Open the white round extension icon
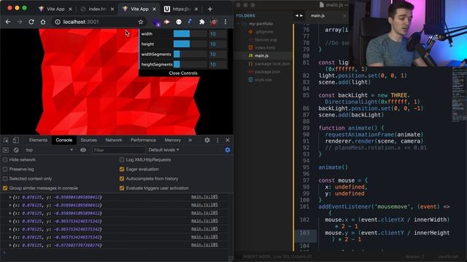 (179, 22)
